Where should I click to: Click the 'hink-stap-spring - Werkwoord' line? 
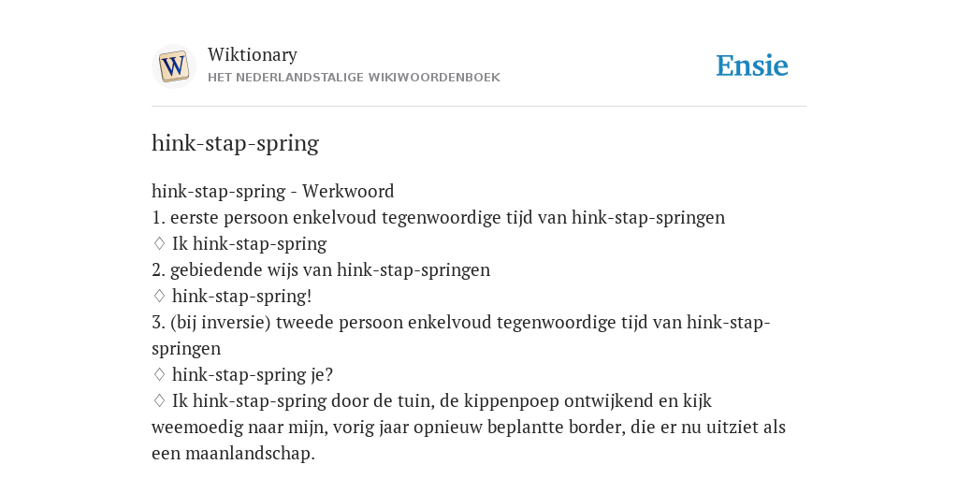tap(272, 191)
